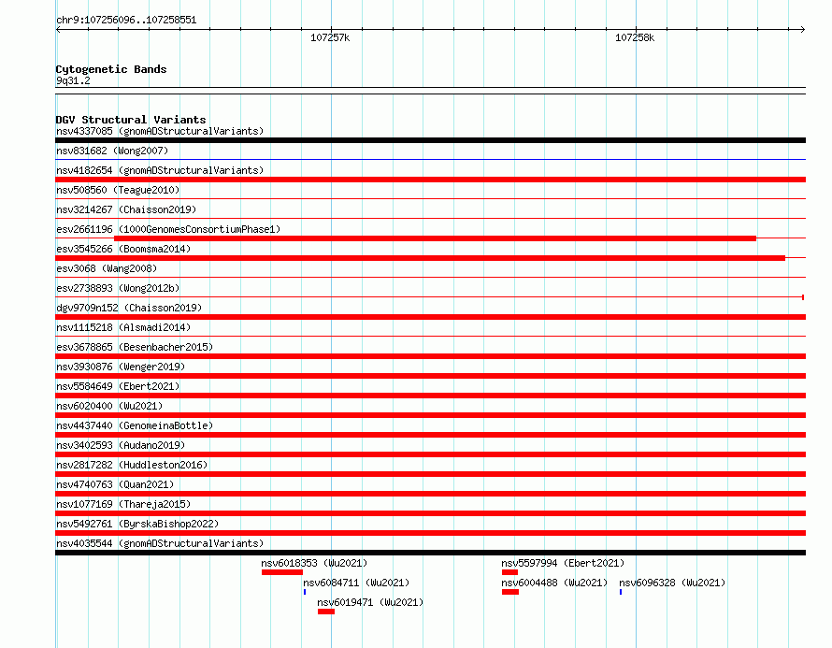Select nsv3930876 (Wenger2019) label
This screenshot has width=832, height=648.
121,367
